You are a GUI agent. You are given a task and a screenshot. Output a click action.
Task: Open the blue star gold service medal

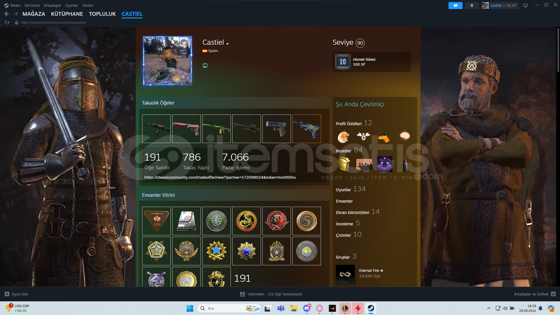[x=217, y=251]
